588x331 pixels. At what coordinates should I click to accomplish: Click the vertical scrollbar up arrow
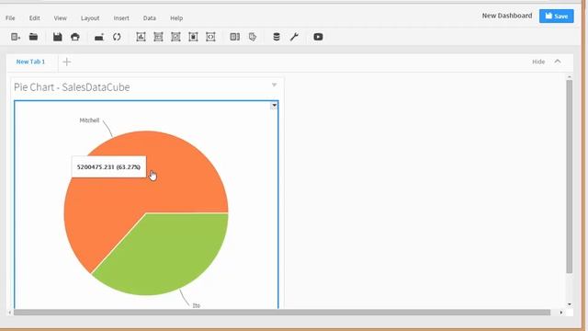coord(570,77)
